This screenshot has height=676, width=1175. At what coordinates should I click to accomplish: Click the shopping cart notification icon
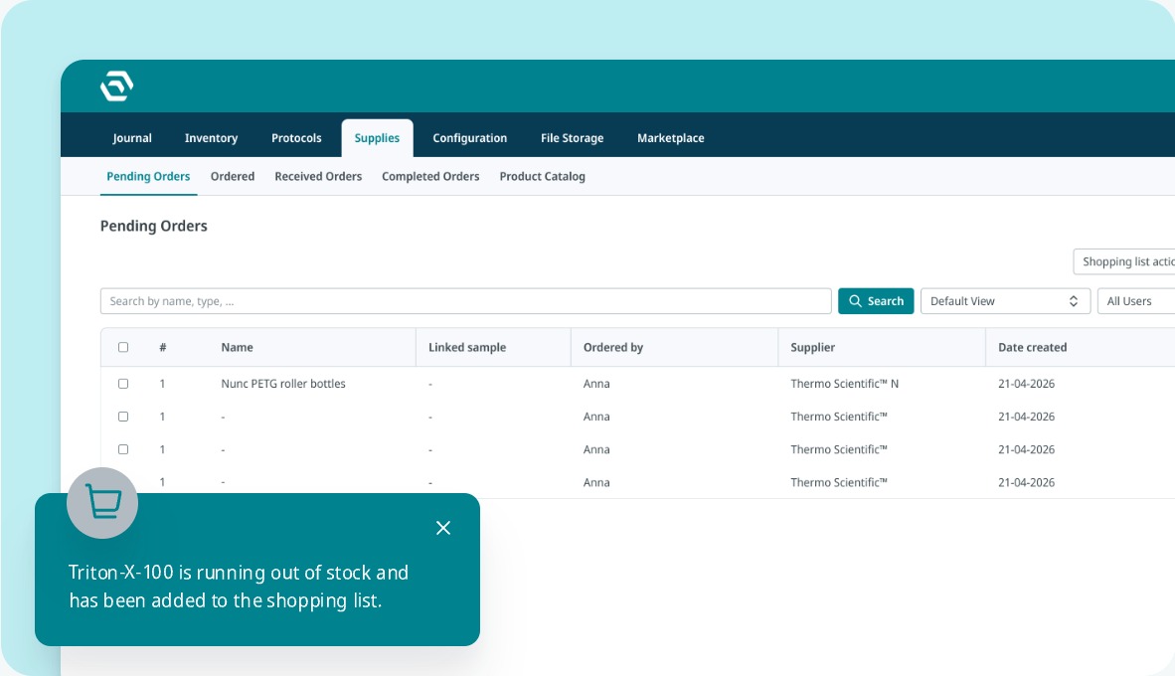click(102, 503)
